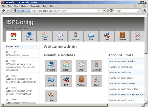The width and height of the screenshot is (148, 107).
Task: Open news item 'ISPConfig 3.0.4 released'
Action: [17, 55]
